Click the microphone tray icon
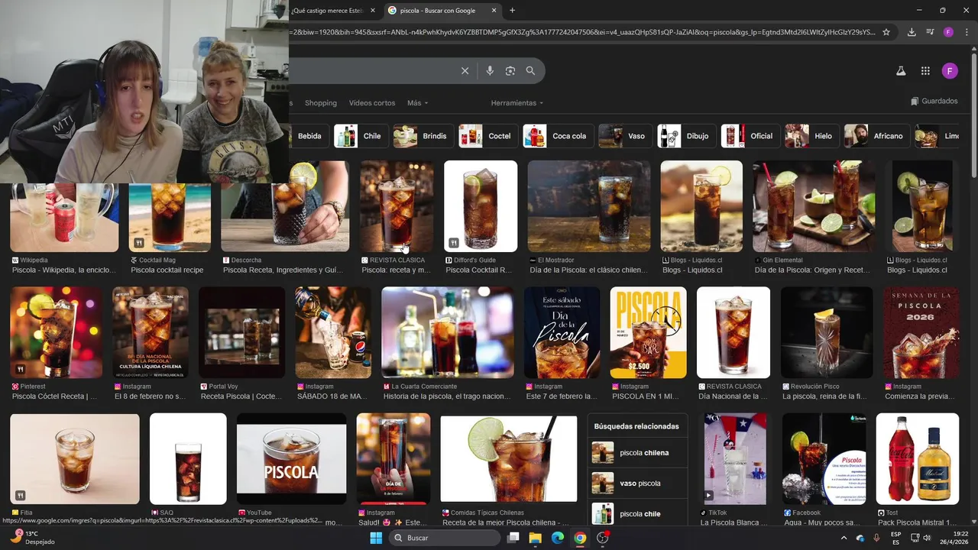Image resolution: width=978 pixels, height=550 pixels. pyautogui.click(x=877, y=538)
